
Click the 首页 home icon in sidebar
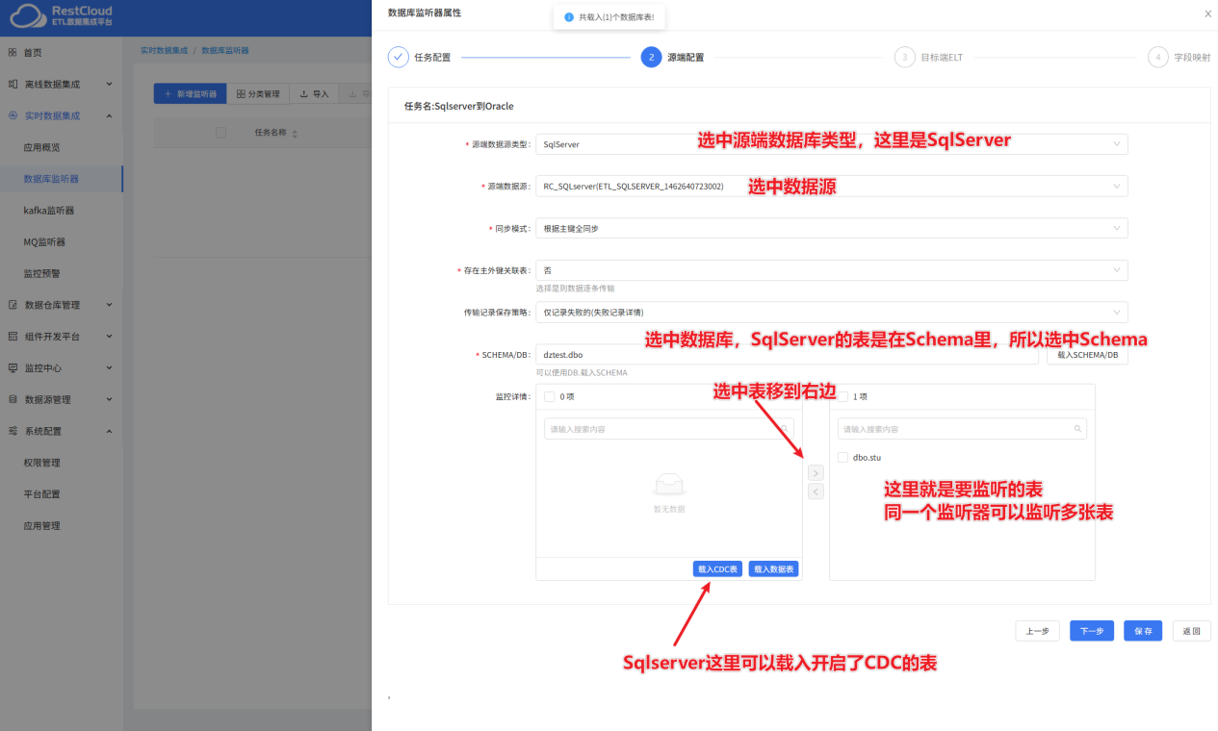pos(13,53)
